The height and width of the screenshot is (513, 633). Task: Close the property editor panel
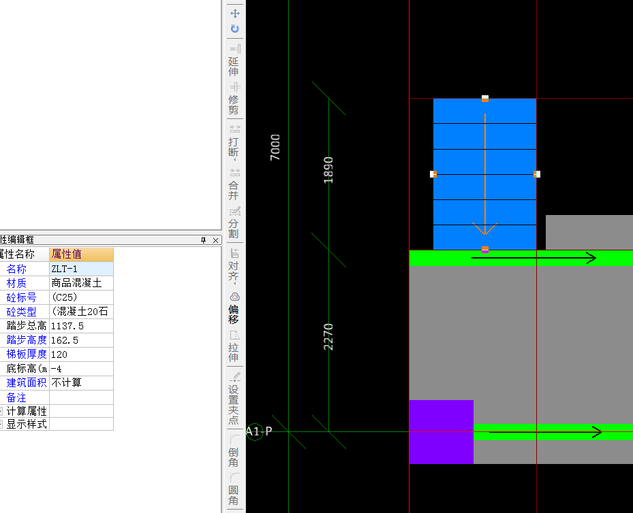[x=215, y=240]
